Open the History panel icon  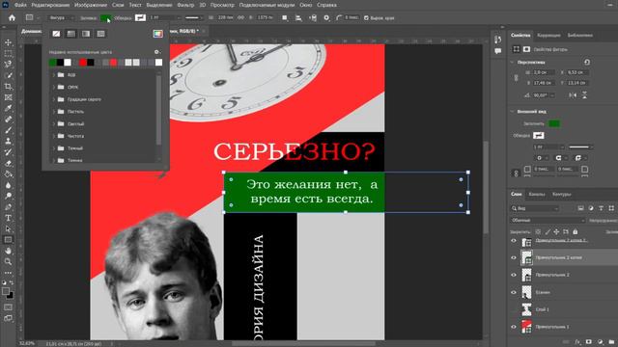point(498,40)
